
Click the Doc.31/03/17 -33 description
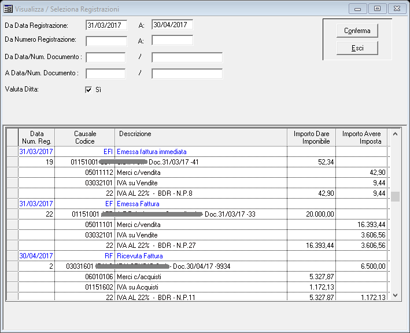(x=230, y=214)
